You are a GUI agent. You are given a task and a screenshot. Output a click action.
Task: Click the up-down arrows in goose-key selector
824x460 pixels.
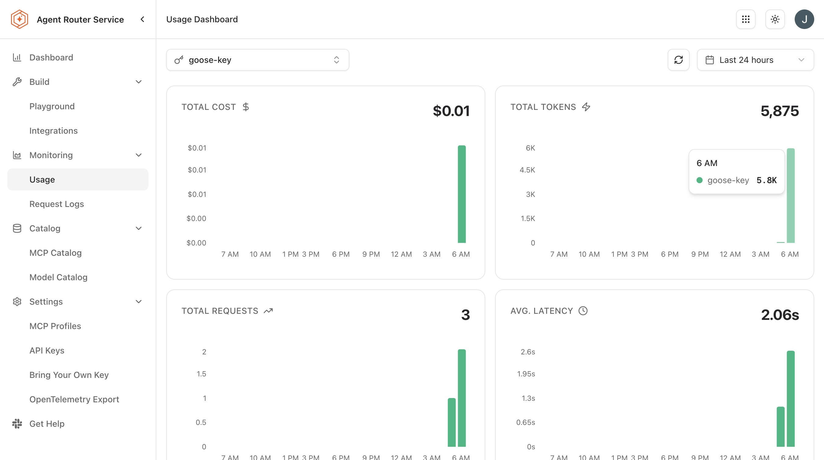point(336,60)
